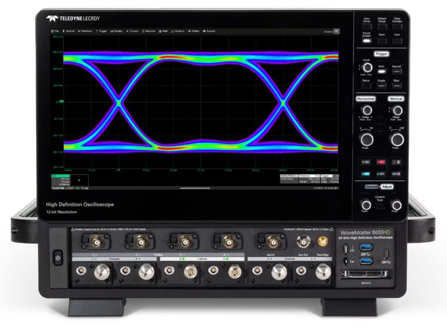Toggle the Touch Screen button
The image size is (447, 330).
[x=367, y=41]
